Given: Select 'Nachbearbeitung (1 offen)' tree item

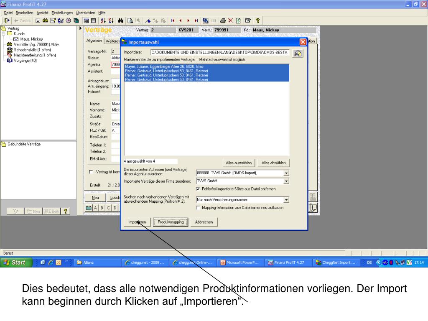Looking at the screenshot, I should pos(35,55).
